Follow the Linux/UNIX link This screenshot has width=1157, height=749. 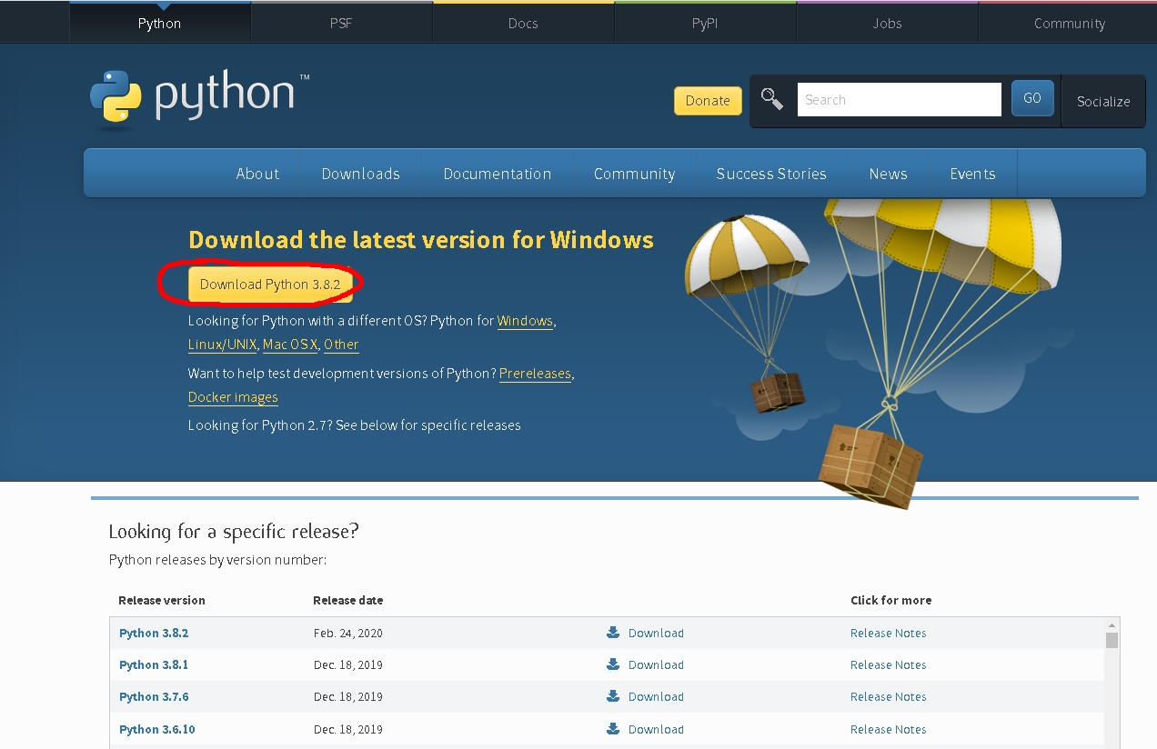(223, 345)
